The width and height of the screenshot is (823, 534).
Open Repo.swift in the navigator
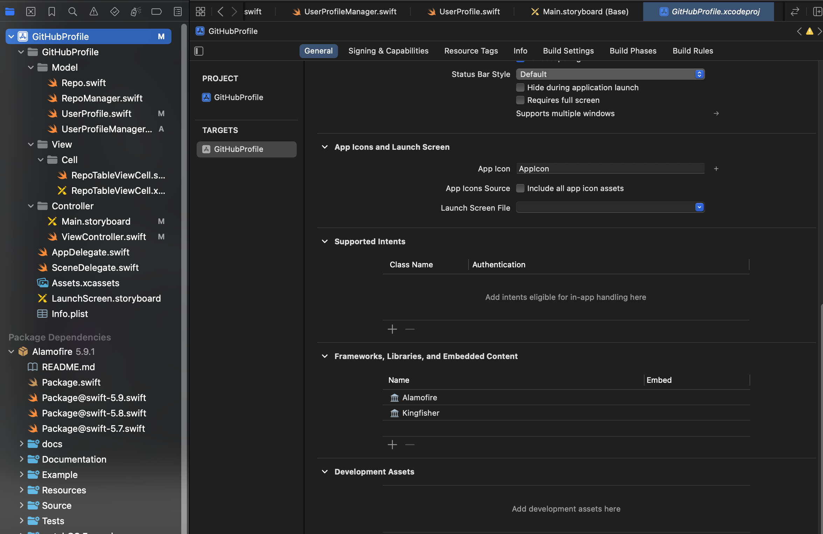click(x=83, y=83)
